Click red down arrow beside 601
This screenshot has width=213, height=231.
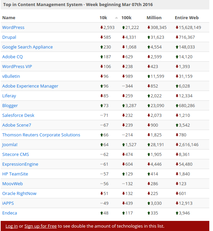[x=177, y=193]
